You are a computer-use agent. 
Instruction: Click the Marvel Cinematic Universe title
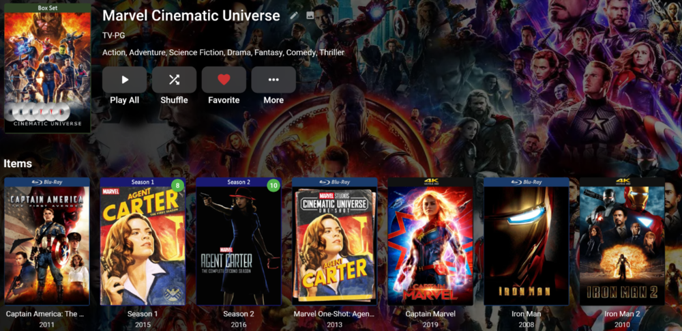(x=192, y=16)
